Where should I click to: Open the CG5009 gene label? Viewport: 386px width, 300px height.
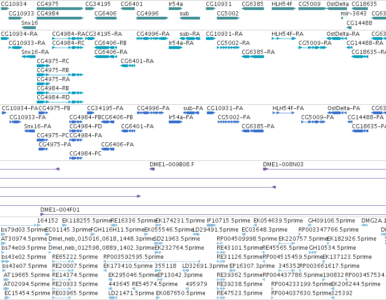[x=309, y=4]
